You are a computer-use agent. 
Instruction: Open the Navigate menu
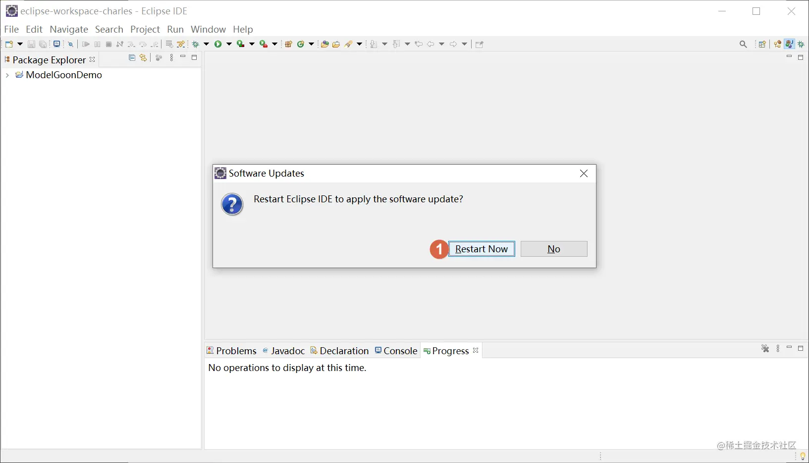pyautogui.click(x=69, y=29)
